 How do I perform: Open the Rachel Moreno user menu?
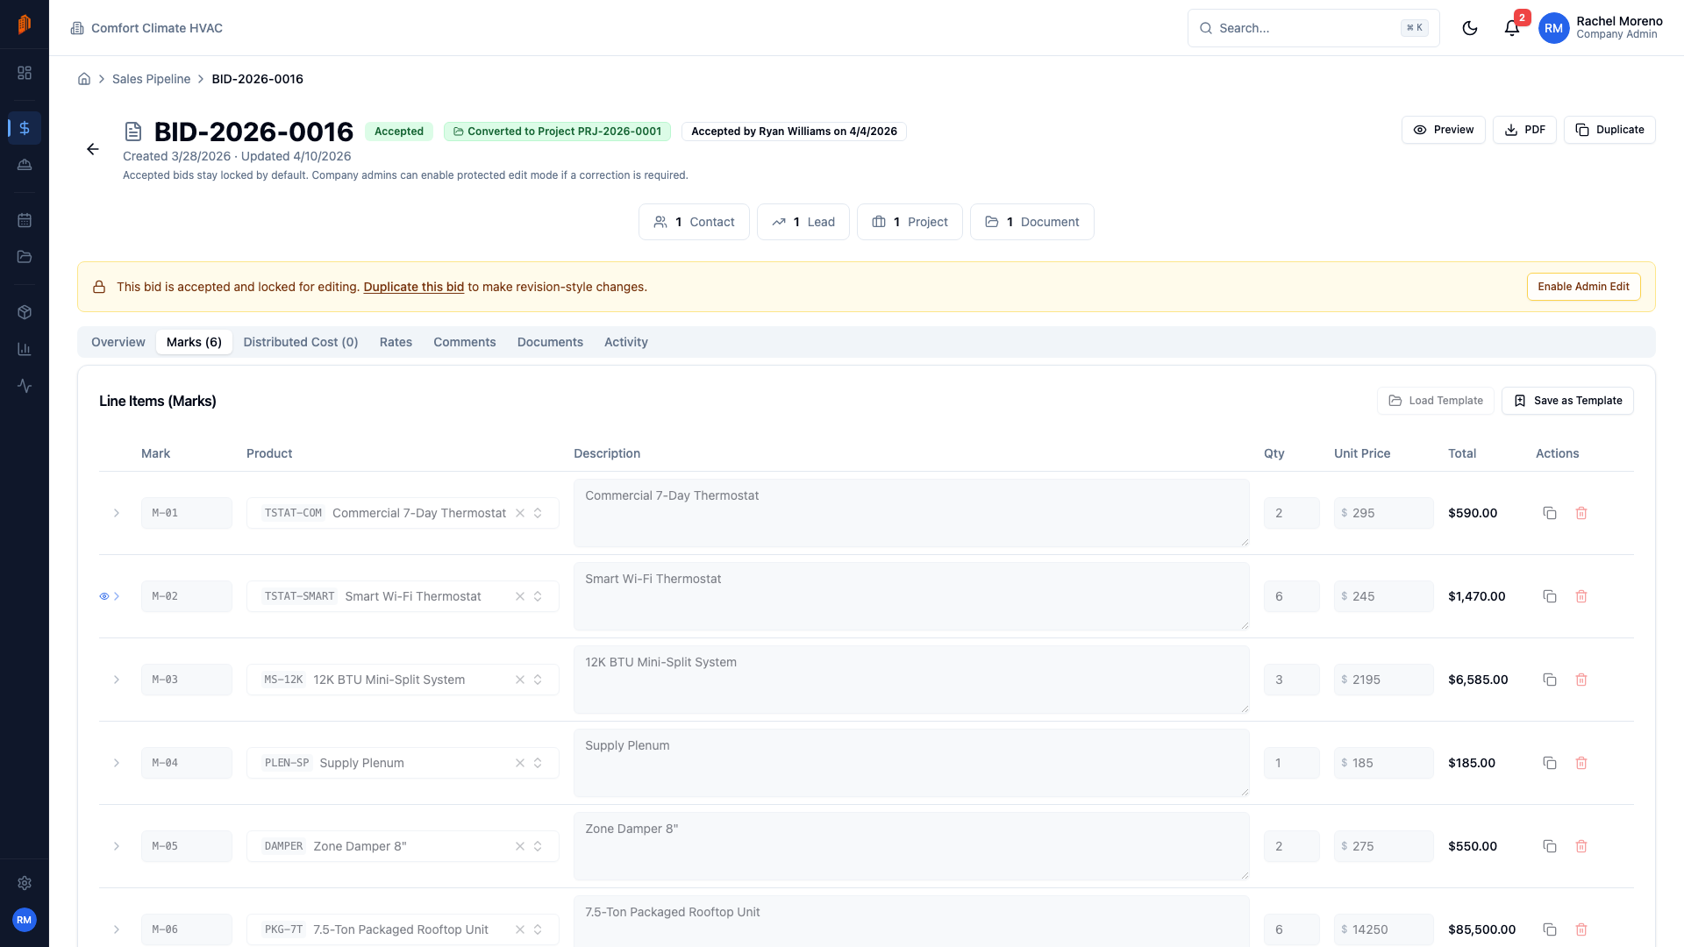click(1602, 28)
